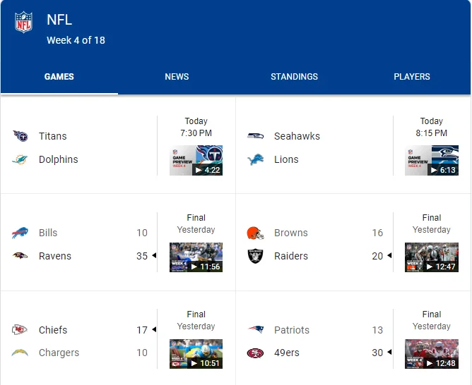Open the Patriots team name link
472x385 pixels.
(292, 330)
